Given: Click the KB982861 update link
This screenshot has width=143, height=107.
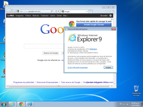Looking at the screenshot, I should tap(93, 49).
